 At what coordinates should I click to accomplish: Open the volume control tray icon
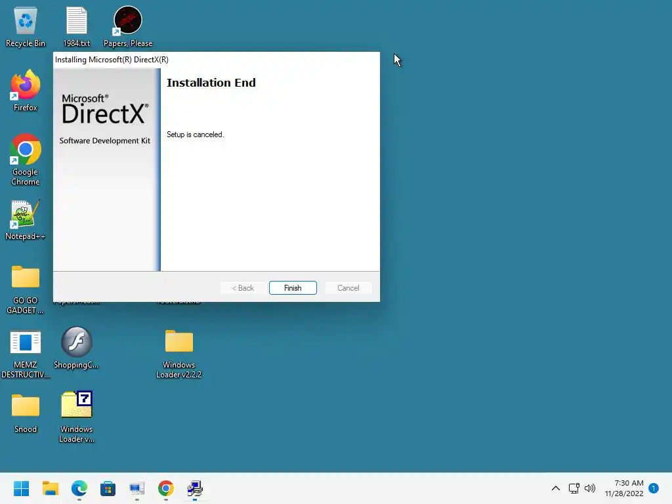tap(590, 488)
